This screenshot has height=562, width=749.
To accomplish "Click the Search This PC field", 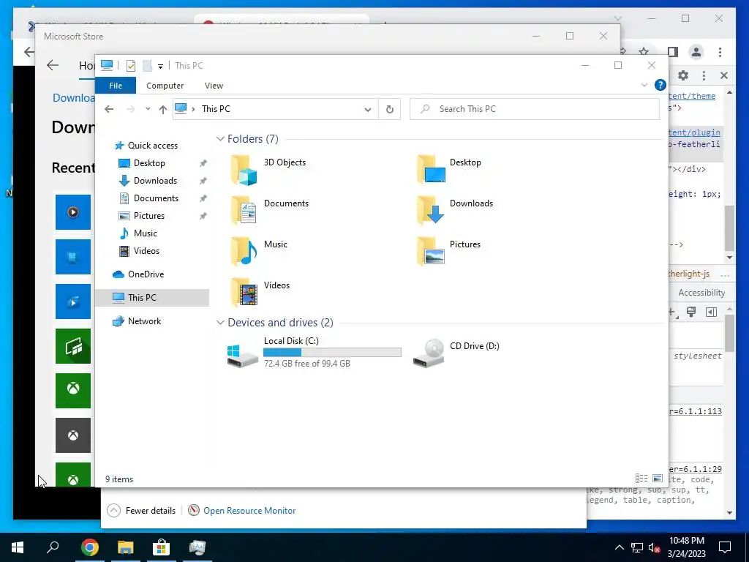I will (x=535, y=110).
